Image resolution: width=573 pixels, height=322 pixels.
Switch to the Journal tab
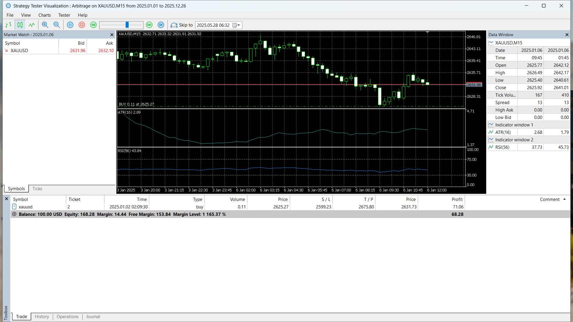pos(93,317)
